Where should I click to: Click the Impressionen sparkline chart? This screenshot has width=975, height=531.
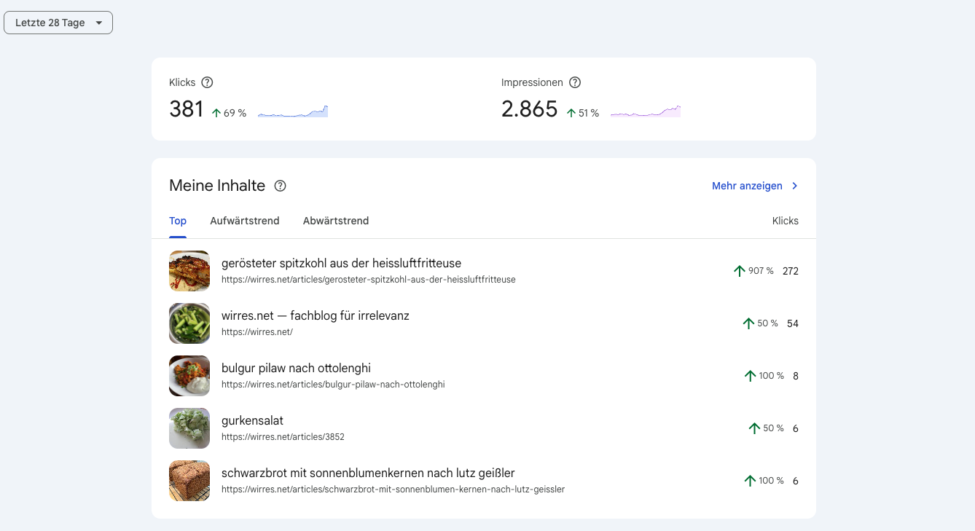click(x=646, y=112)
